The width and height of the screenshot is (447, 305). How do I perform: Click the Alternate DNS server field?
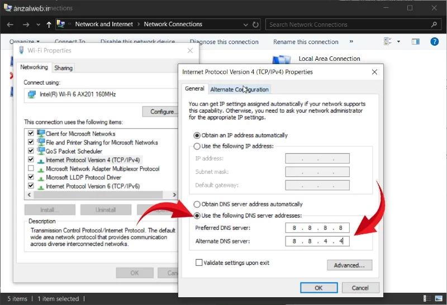(x=317, y=241)
